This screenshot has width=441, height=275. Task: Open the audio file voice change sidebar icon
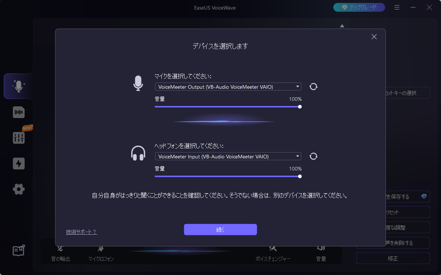tap(18, 112)
